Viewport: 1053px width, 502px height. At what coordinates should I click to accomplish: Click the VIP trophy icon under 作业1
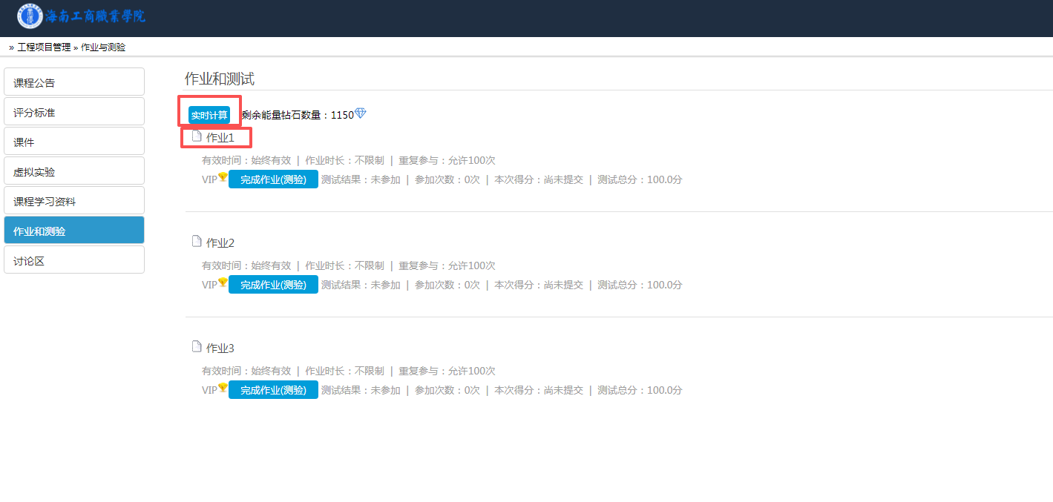(223, 177)
